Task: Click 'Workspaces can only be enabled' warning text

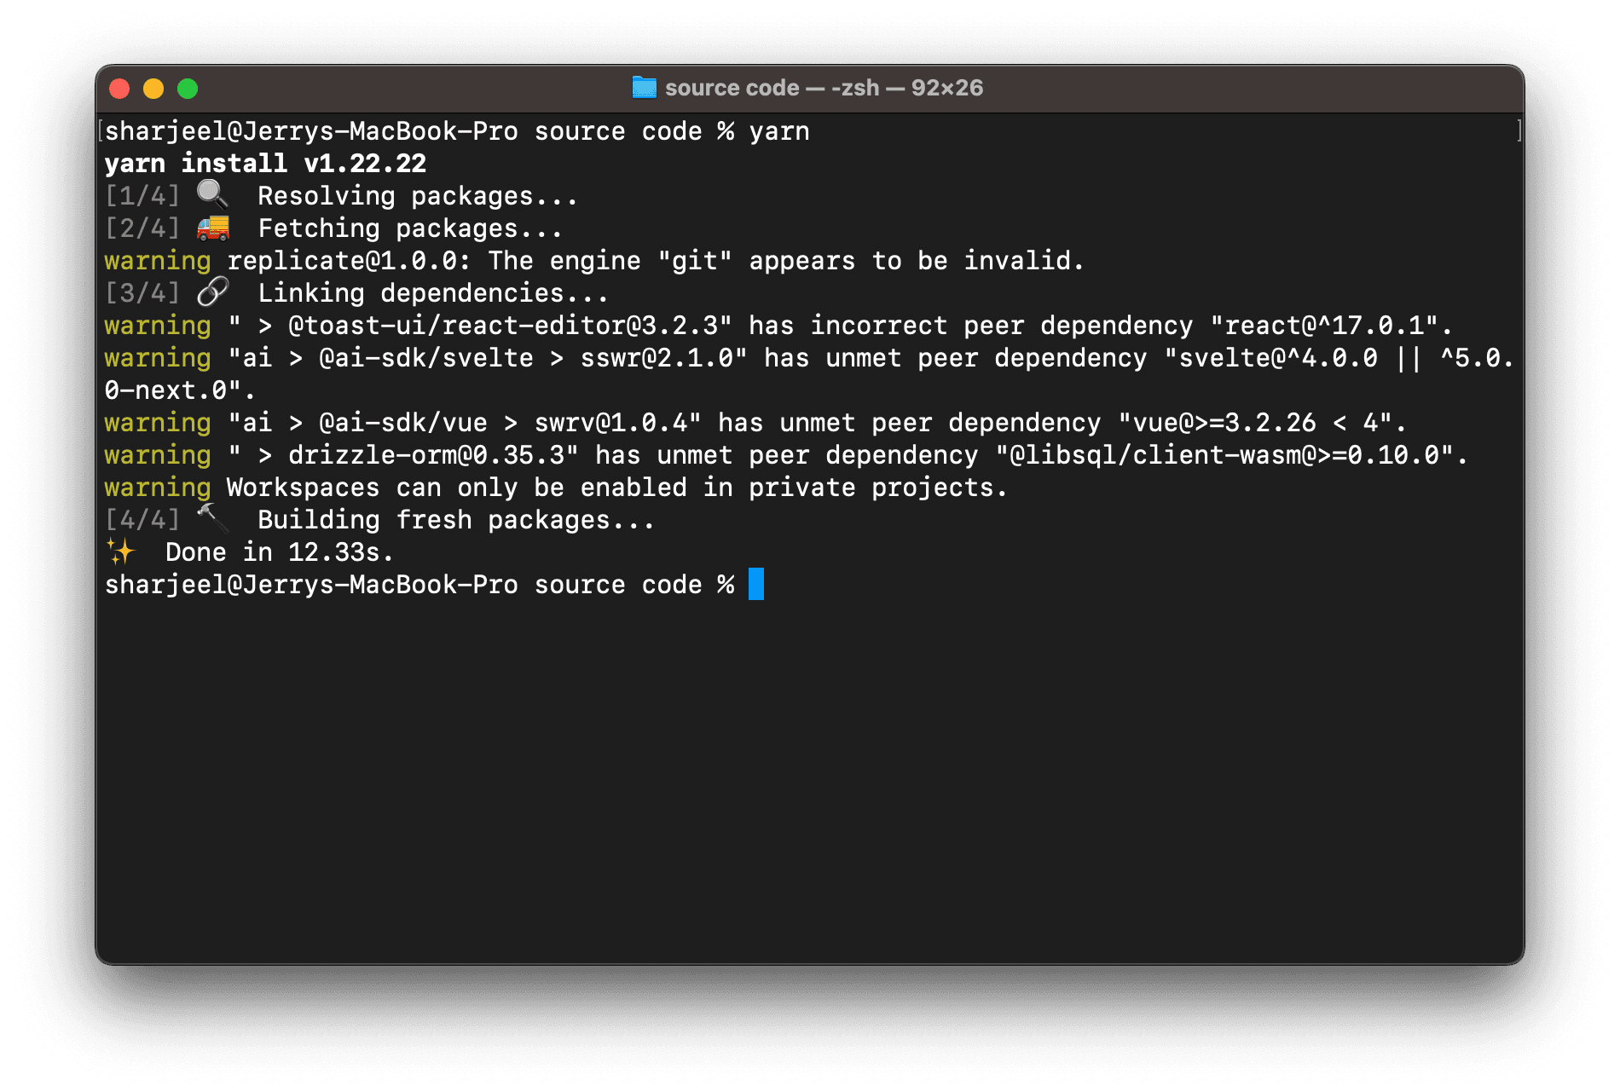Action: (x=456, y=488)
